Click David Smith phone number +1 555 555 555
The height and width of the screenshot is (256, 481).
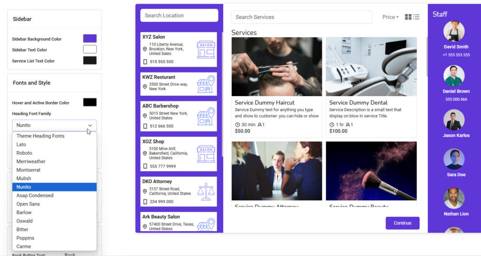pos(456,55)
